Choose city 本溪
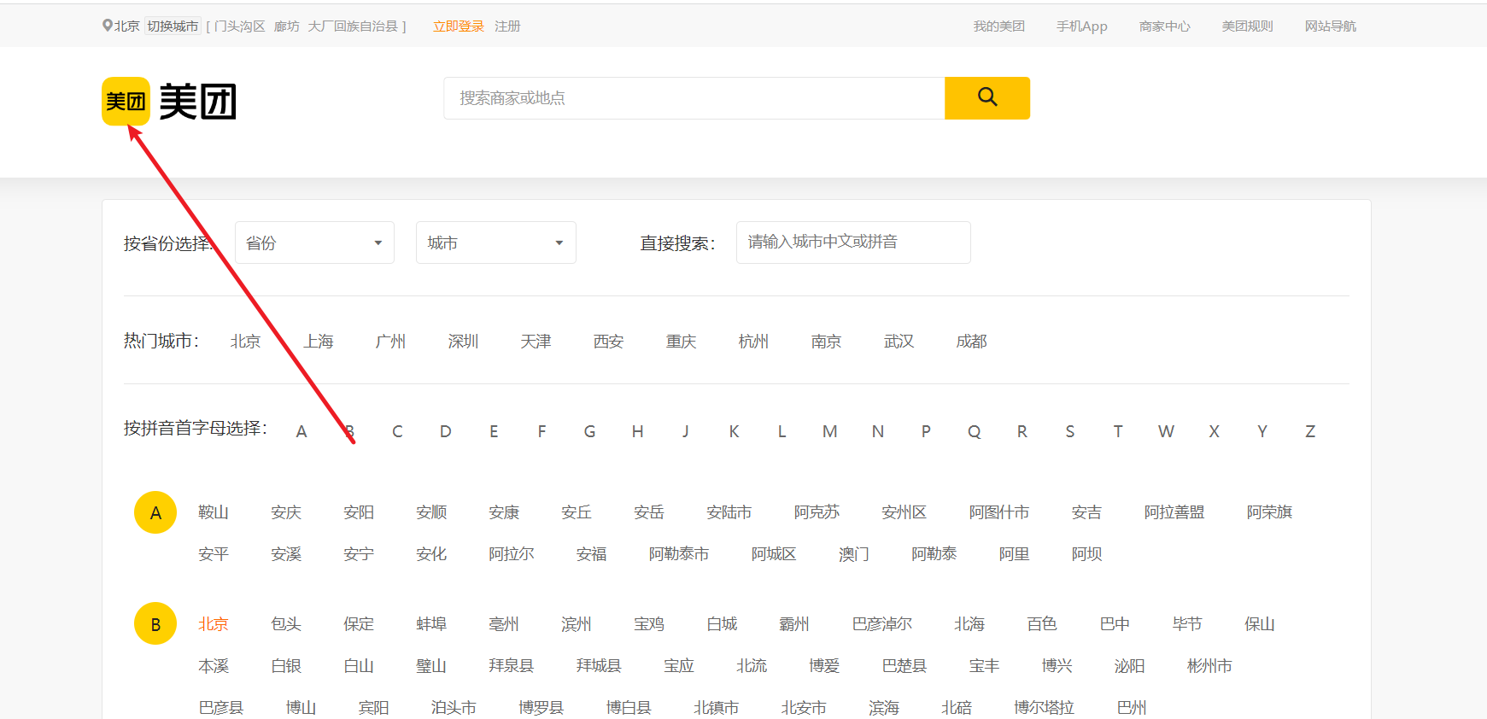The image size is (1487, 719). coord(214,666)
